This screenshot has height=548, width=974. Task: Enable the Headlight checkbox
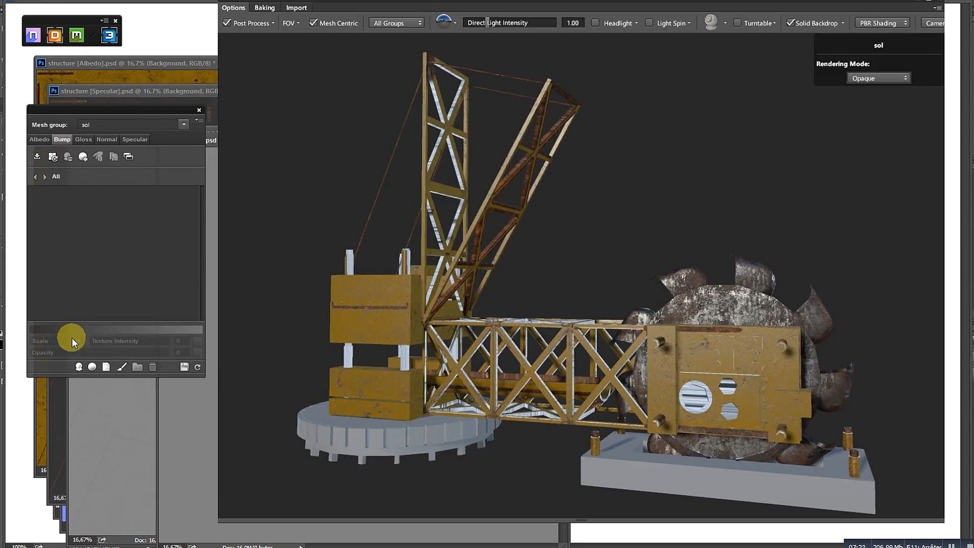[596, 23]
